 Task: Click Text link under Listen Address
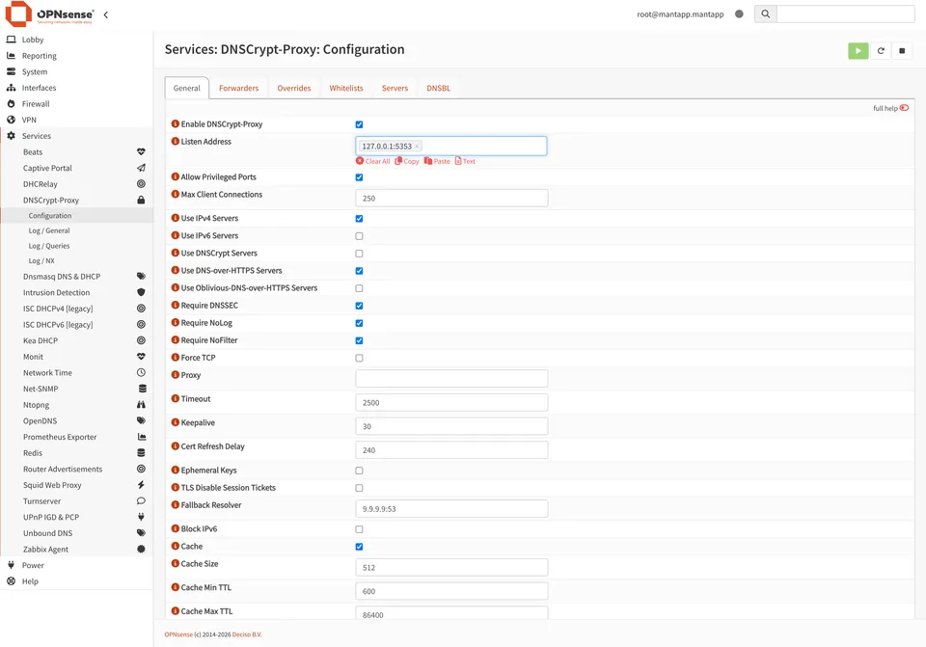[x=465, y=161]
